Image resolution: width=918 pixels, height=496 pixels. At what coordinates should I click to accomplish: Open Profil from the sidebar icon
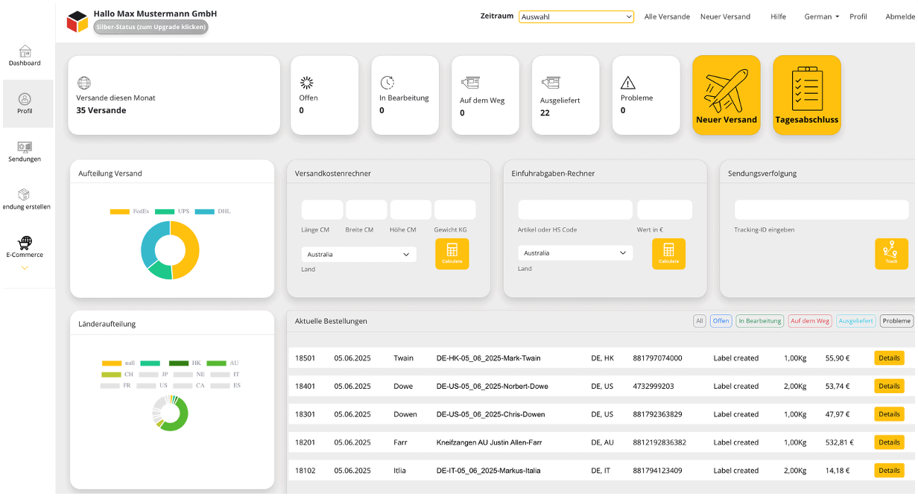25,99
